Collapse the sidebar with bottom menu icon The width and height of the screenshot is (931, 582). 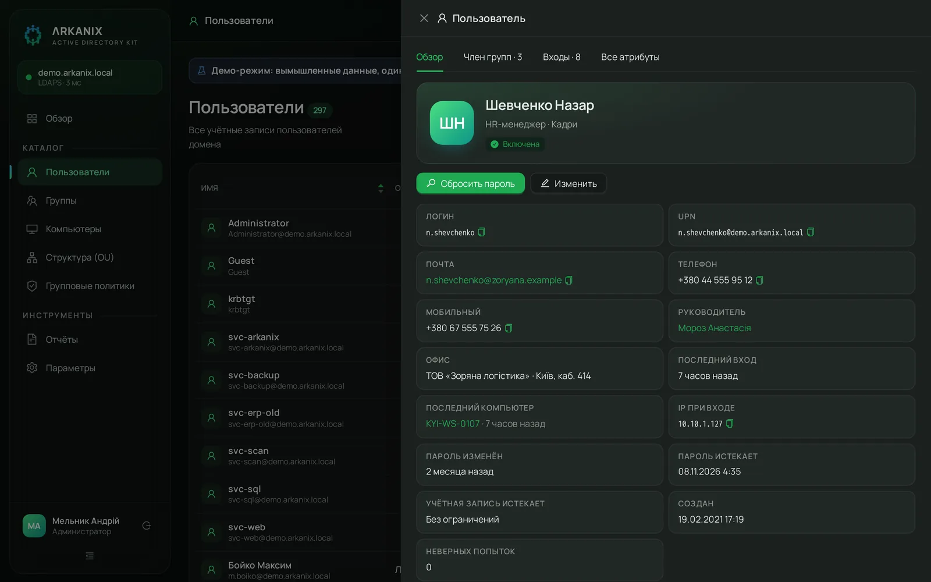90,556
